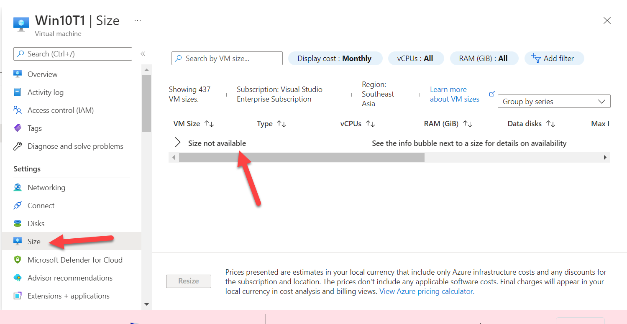Open the Group by series dropdown
This screenshot has height=324, width=627.
point(553,101)
